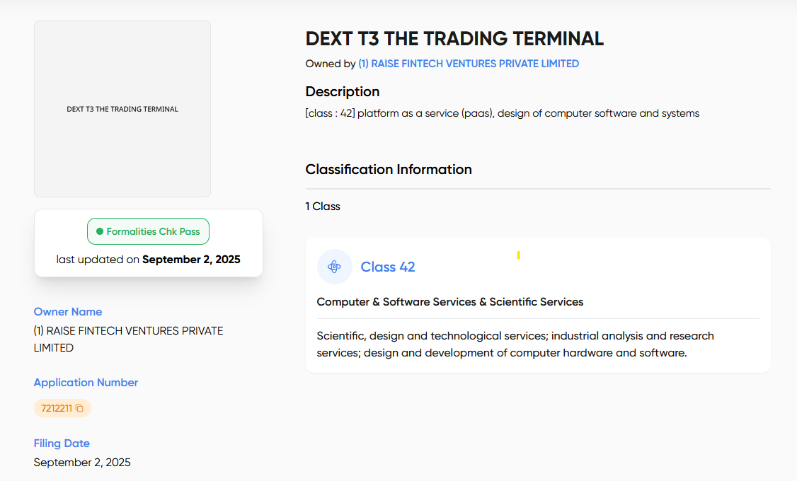Screen dimensions: 797x481
Task: Click the Application Number label
Action: click(86, 383)
